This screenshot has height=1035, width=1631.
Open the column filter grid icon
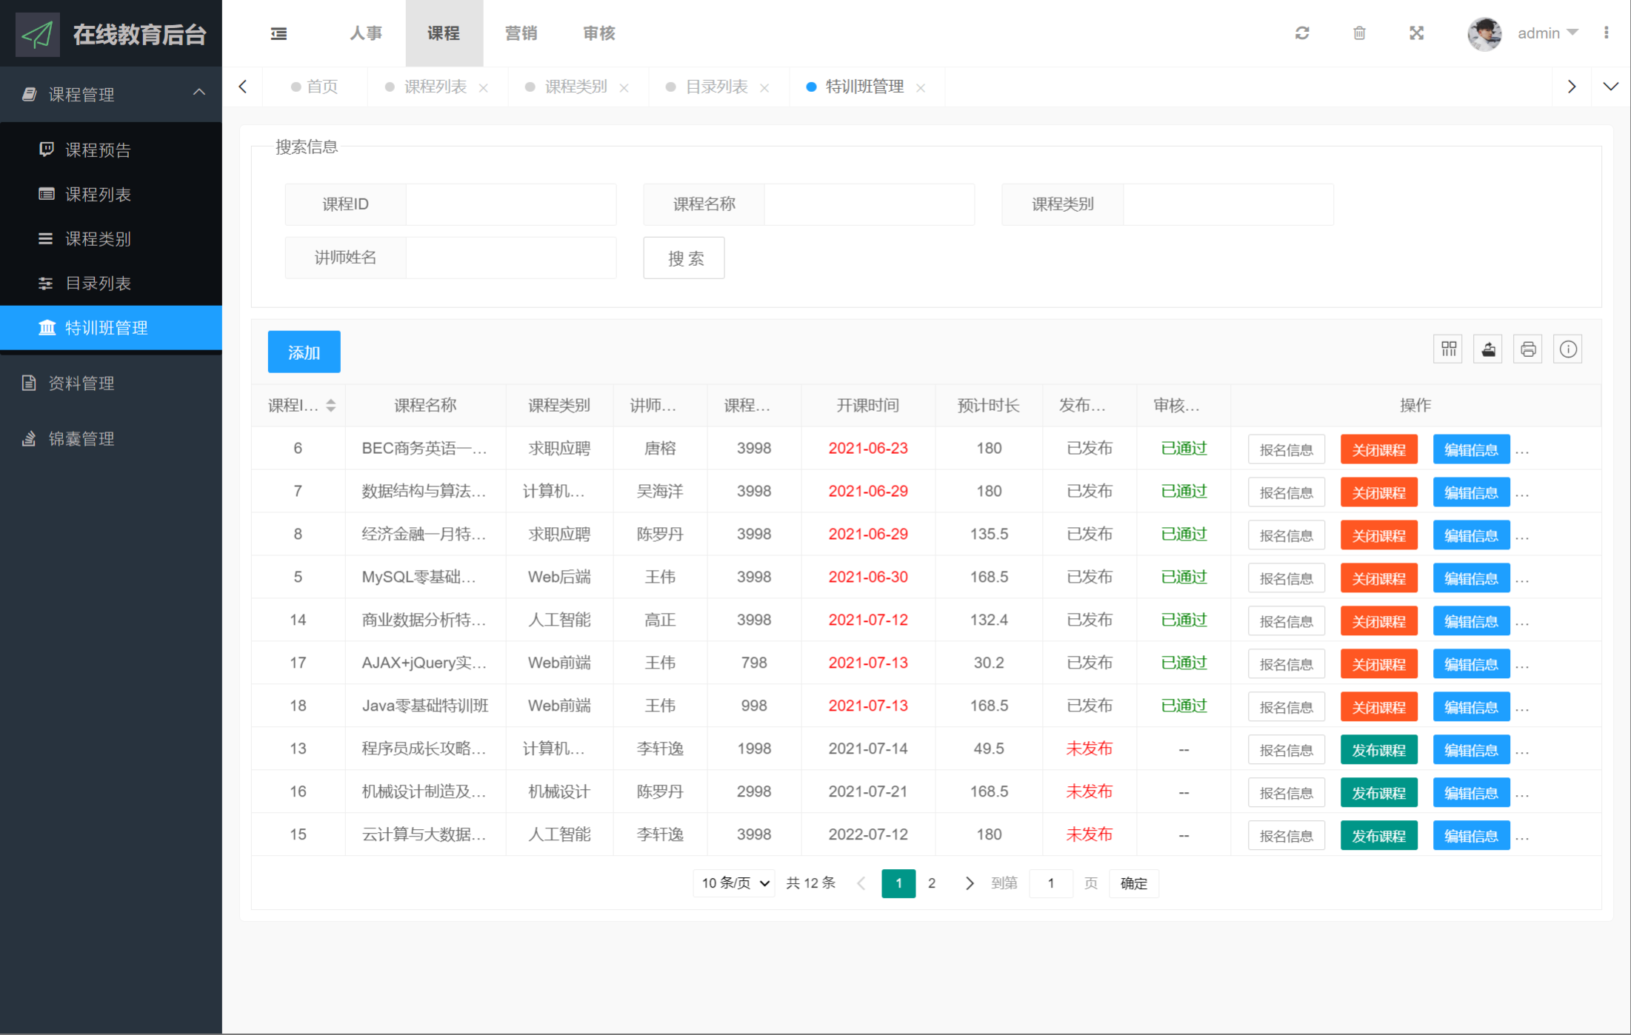coord(1448,349)
